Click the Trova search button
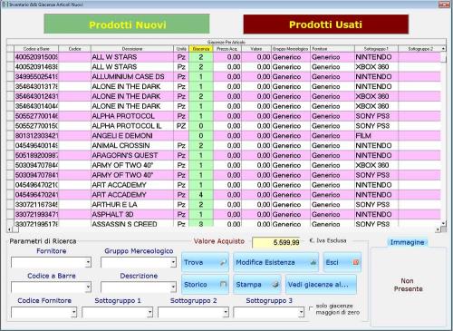453x331 pixels. (x=205, y=262)
